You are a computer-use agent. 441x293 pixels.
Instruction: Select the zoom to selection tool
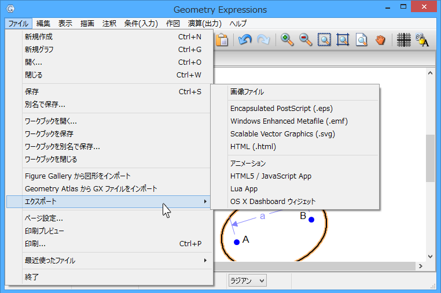pos(324,40)
